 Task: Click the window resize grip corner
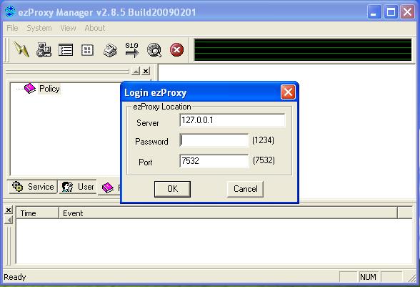[411, 278]
